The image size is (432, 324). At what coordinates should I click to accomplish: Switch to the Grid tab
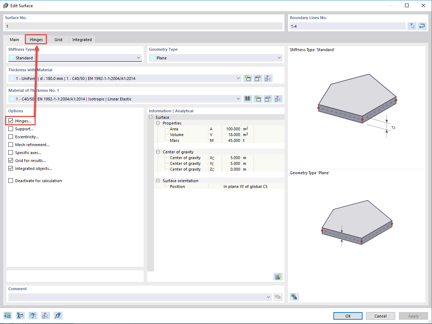58,39
